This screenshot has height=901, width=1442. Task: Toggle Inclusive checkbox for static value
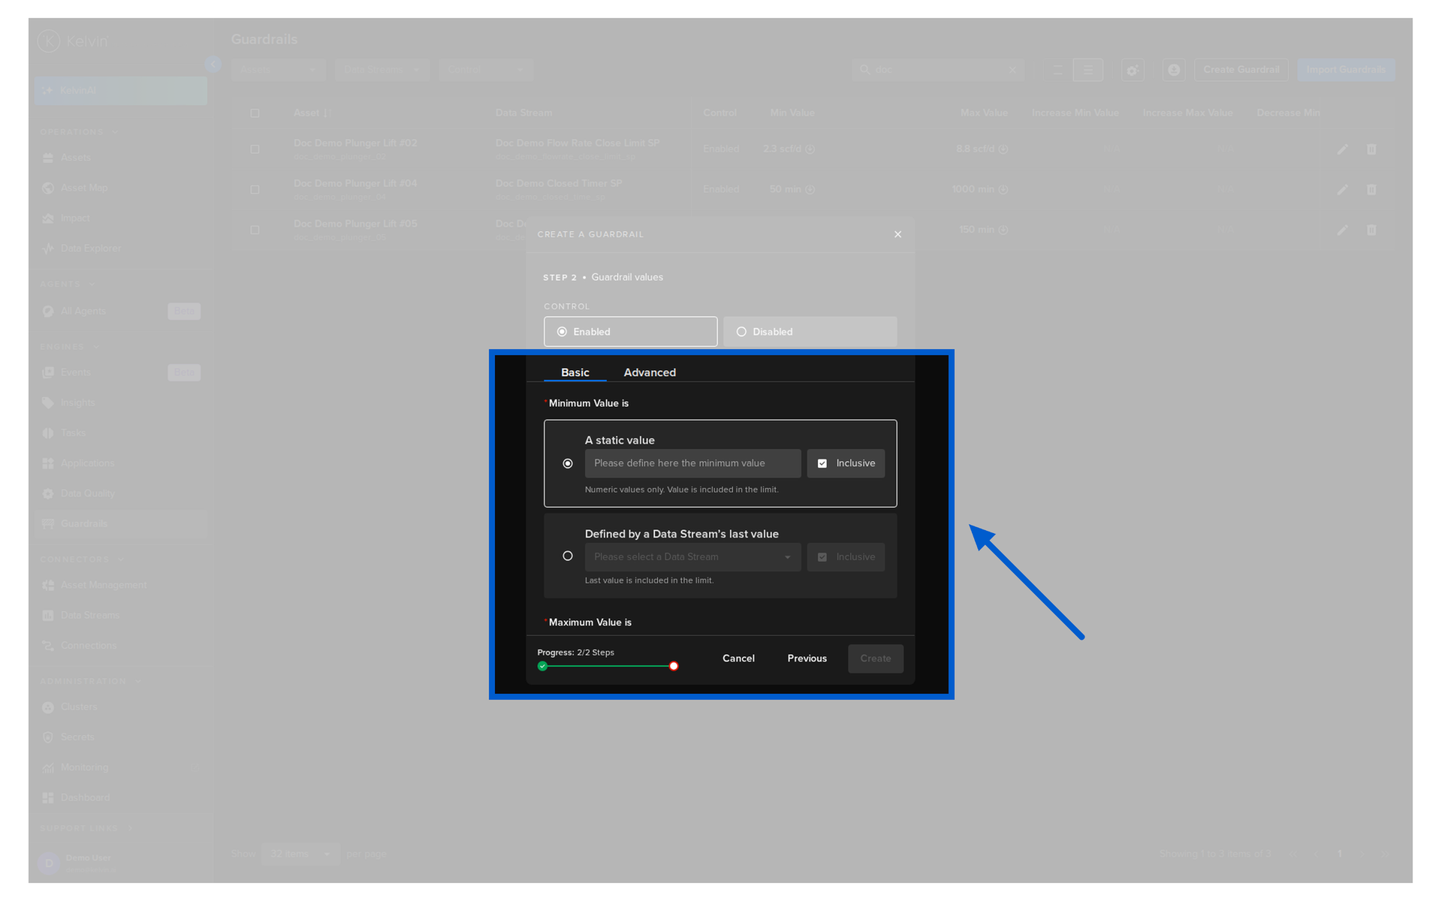click(x=822, y=463)
